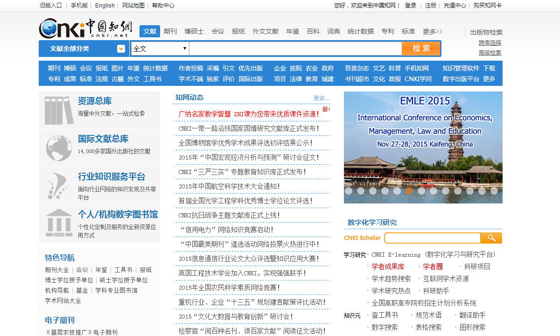Open the 国际文献总库 heading link

[103, 139]
